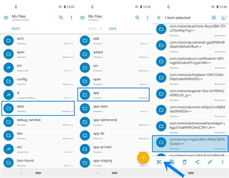The width and height of the screenshot is (229, 178).
Task: Tap the grey ROOT breadcrumb on DATA screen
Action: [92, 29]
